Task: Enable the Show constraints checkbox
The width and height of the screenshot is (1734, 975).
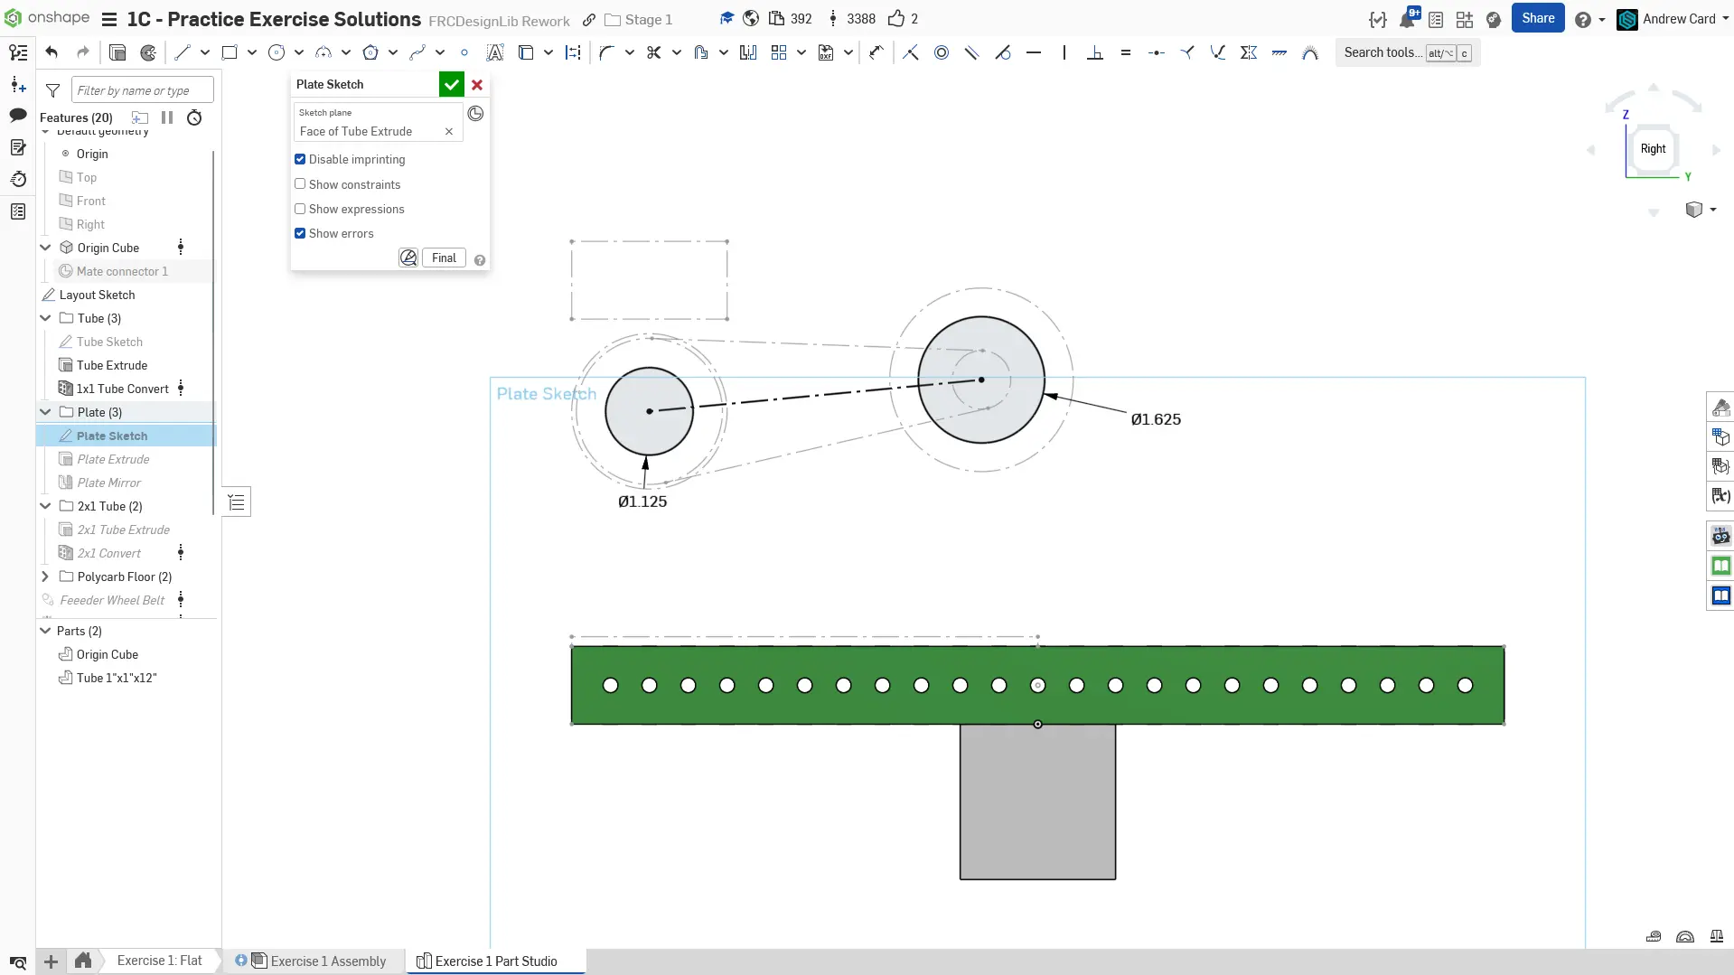Action: [x=300, y=184]
